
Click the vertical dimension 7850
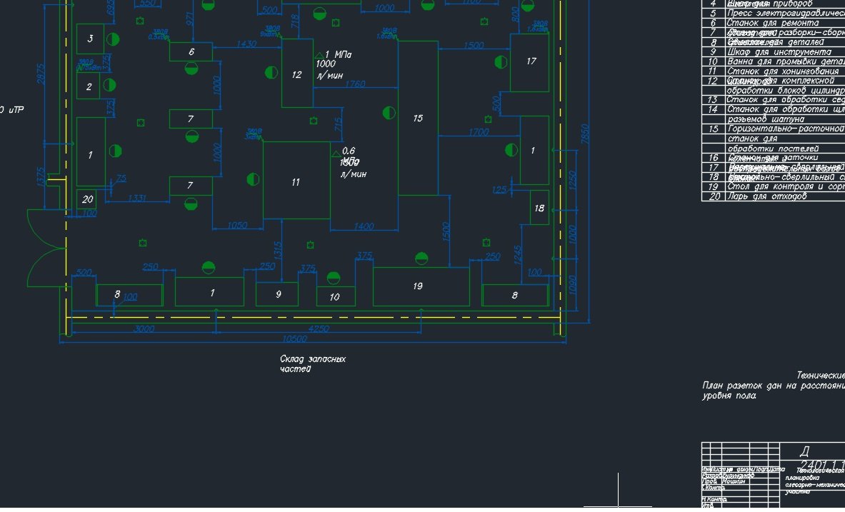click(x=585, y=132)
